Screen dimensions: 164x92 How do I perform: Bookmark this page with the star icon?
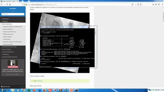pos(141,5)
